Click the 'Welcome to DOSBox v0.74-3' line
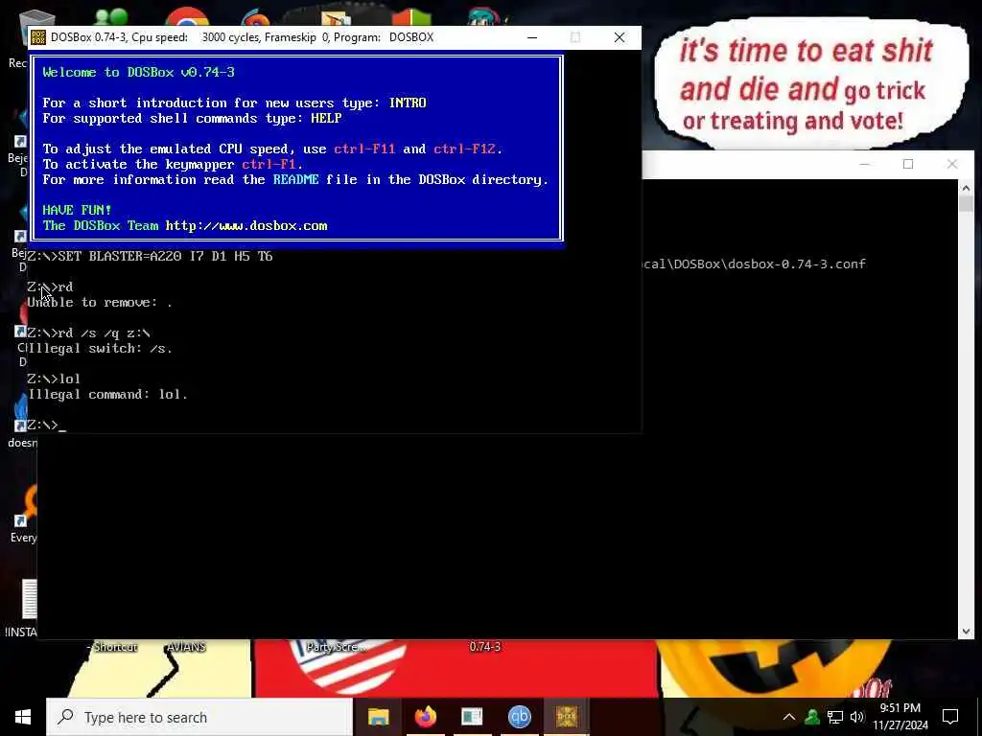Screen dimensions: 982x736 [138, 72]
